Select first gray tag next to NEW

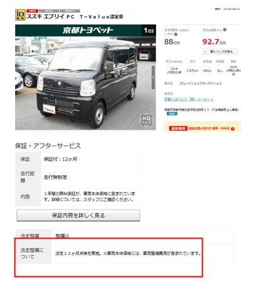49,11
